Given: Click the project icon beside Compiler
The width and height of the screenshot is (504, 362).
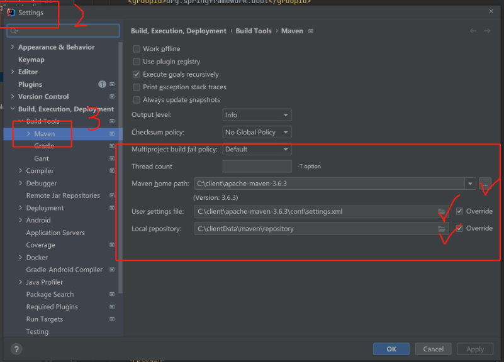Looking at the screenshot, I should pyautogui.click(x=112, y=171).
